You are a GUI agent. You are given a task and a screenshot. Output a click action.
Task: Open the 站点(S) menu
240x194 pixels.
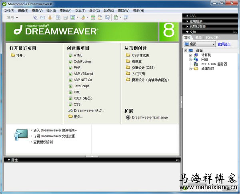109,10
